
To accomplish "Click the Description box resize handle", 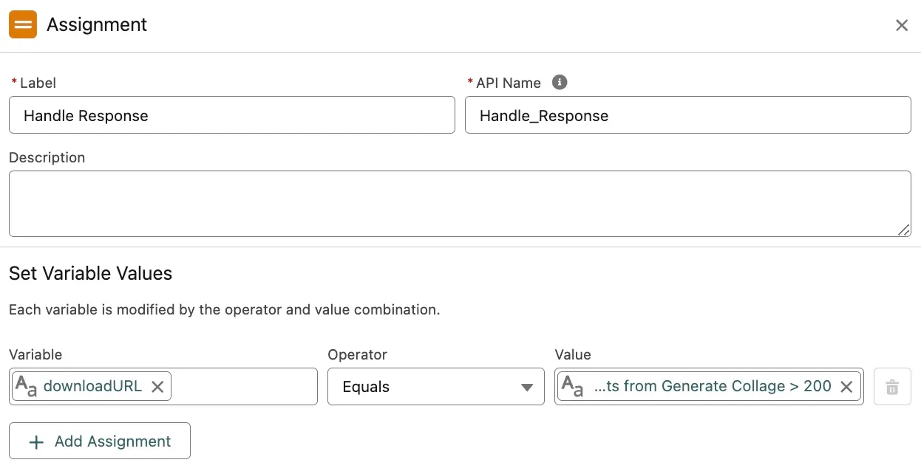I will coord(904,230).
